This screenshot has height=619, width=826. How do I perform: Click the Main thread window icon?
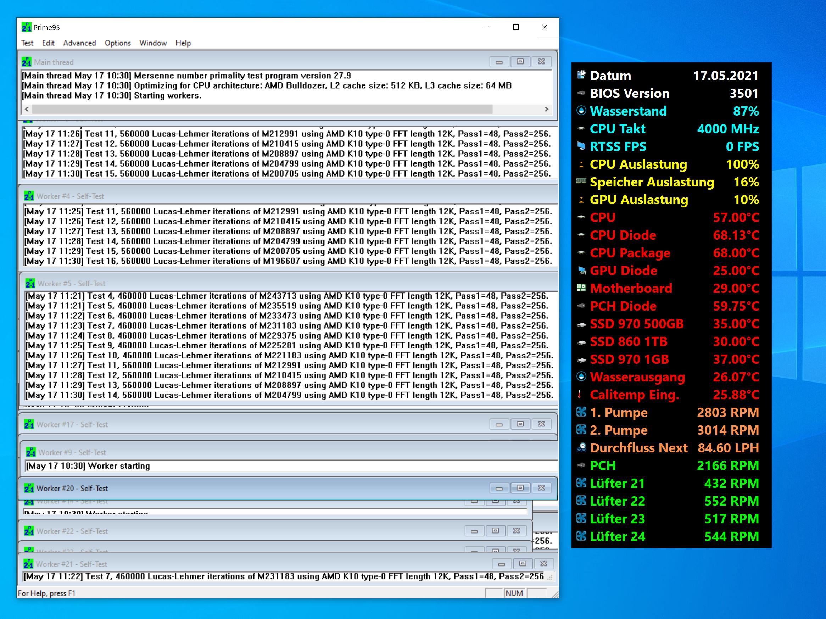[x=27, y=62]
